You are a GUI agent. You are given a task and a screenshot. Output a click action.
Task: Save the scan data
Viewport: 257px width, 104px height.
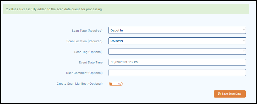pos(230,94)
